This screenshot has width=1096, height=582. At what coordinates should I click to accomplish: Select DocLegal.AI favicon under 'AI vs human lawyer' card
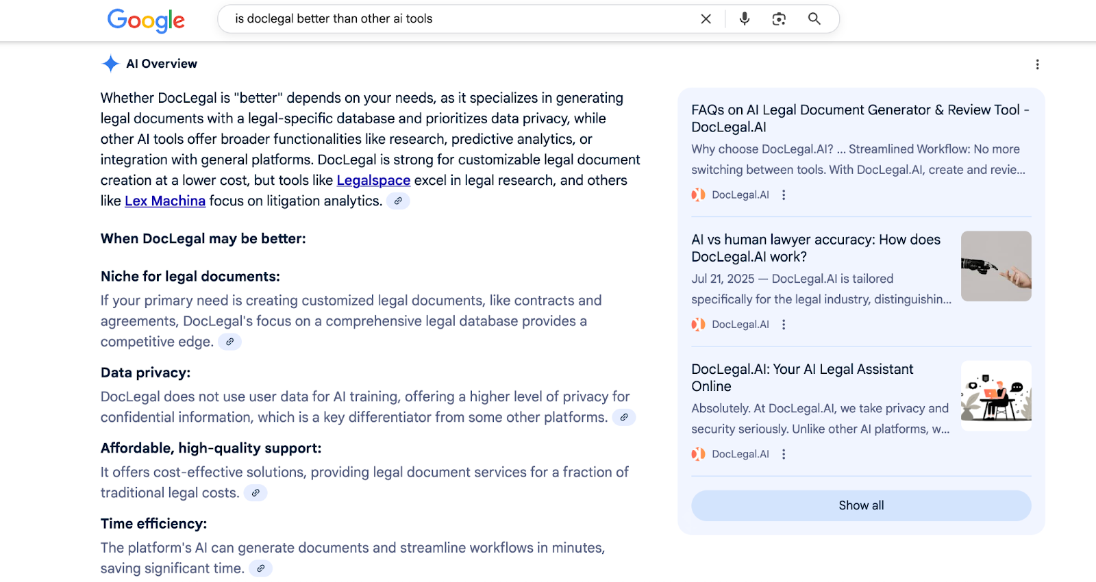point(698,325)
